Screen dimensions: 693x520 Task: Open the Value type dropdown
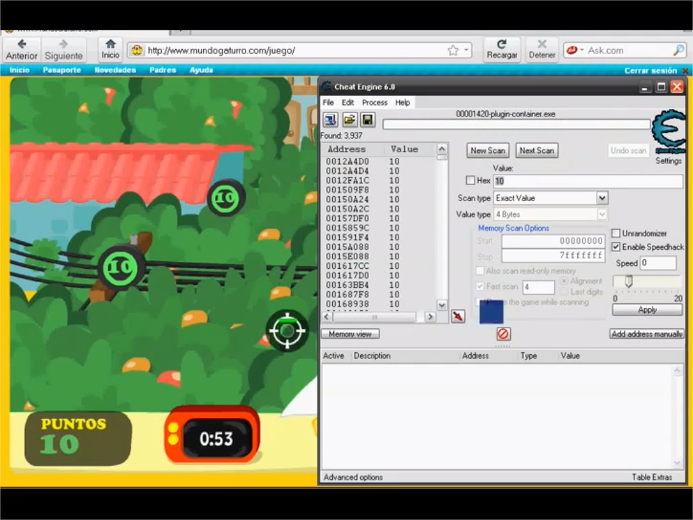[x=602, y=215]
